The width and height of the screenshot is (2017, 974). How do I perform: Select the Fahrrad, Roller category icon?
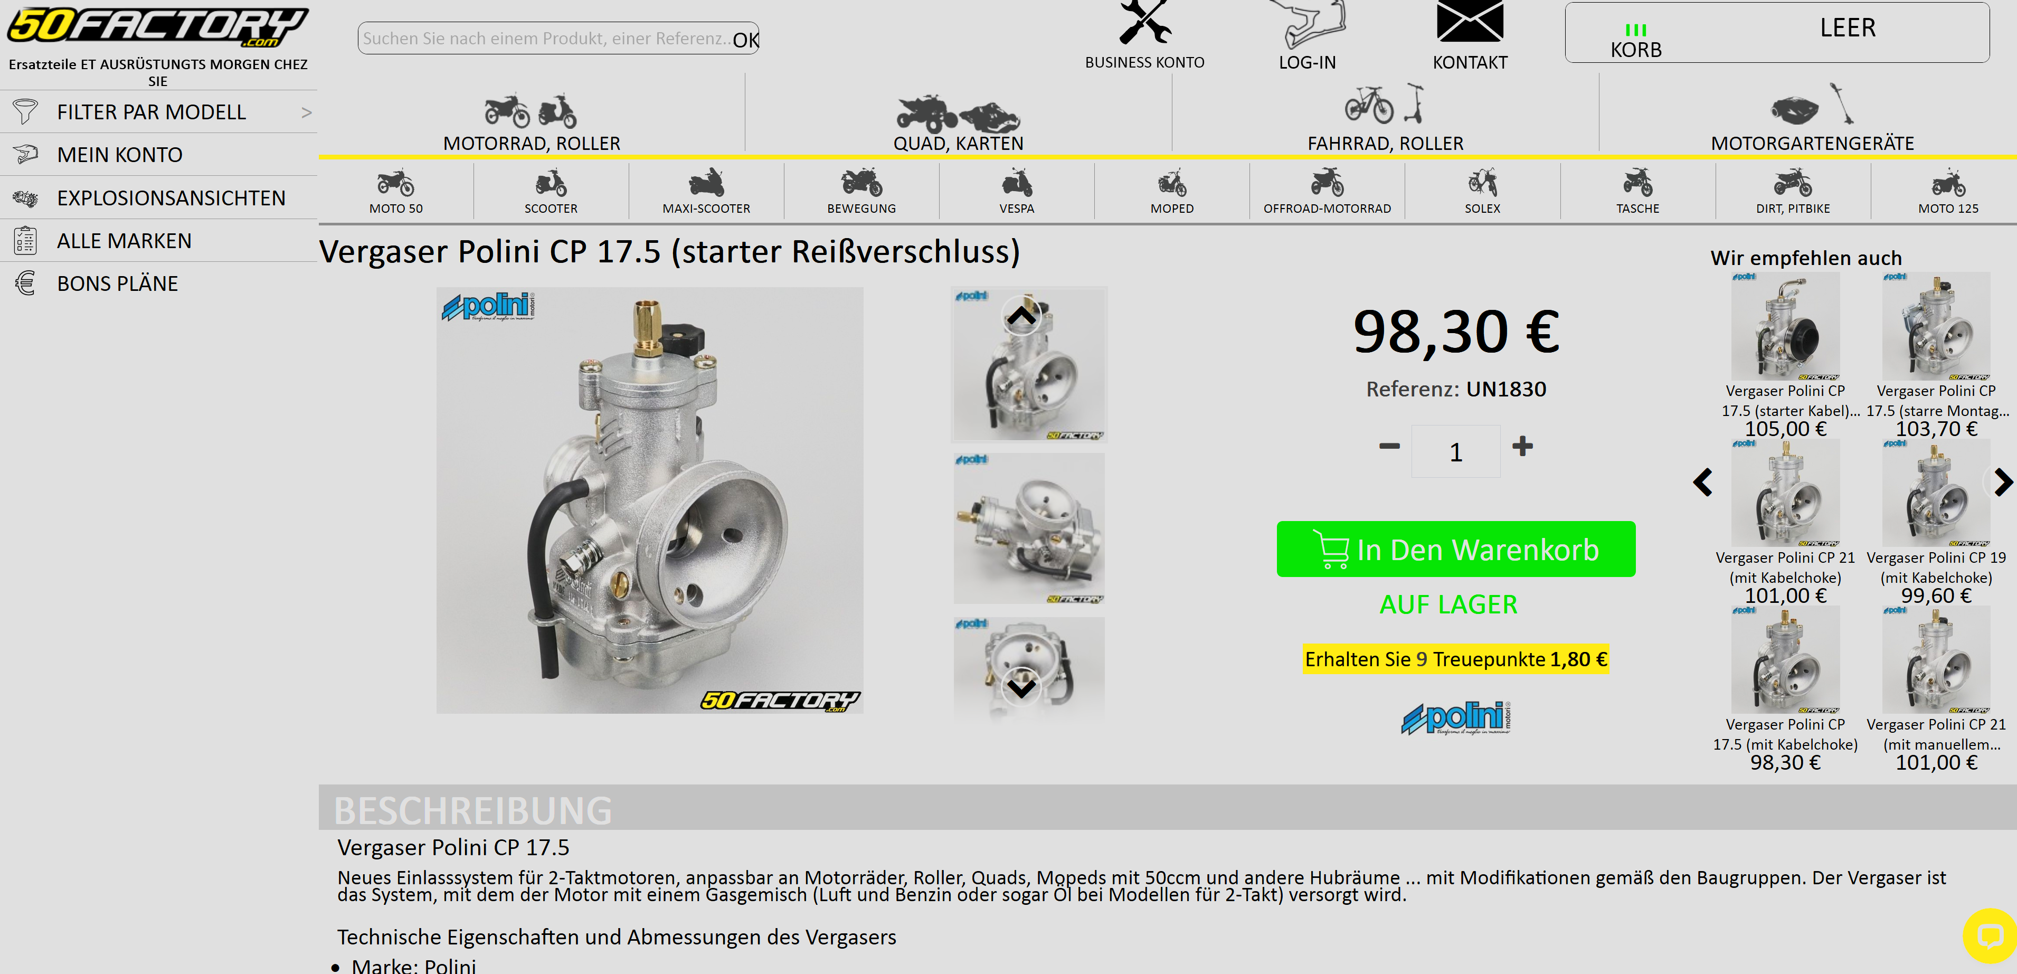(1384, 104)
